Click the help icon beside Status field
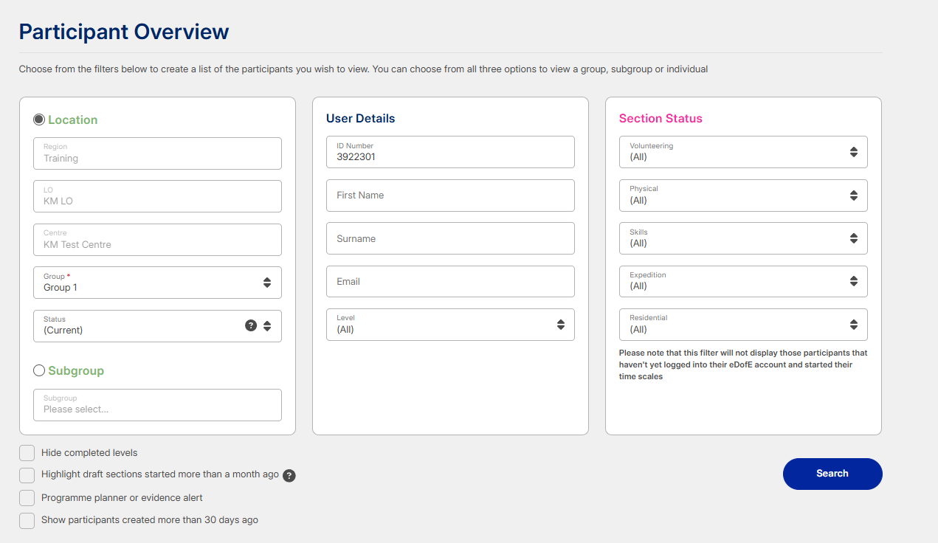The width and height of the screenshot is (938, 543). tap(251, 325)
